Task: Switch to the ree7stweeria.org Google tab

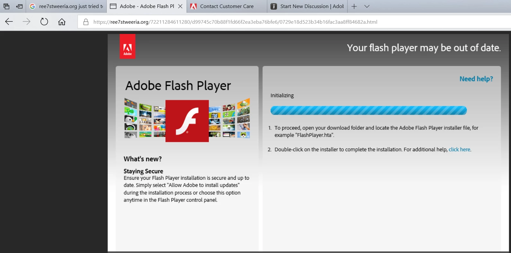Action: coord(66,6)
